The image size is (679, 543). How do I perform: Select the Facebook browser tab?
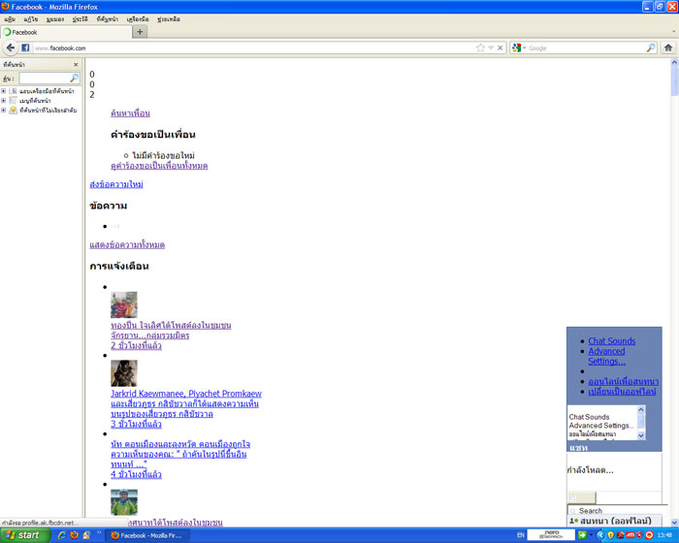(66, 32)
